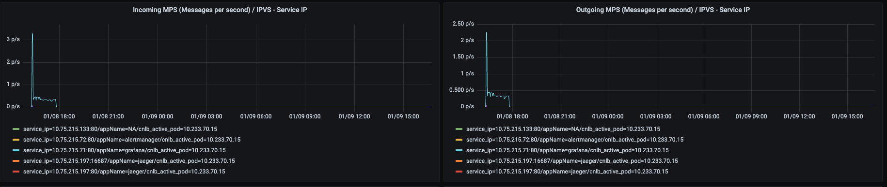Click the 01/08 21:00 axis label in Outgoing graph
Image resolution: width=887 pixels, height=187 pixels.
(560, 116)
